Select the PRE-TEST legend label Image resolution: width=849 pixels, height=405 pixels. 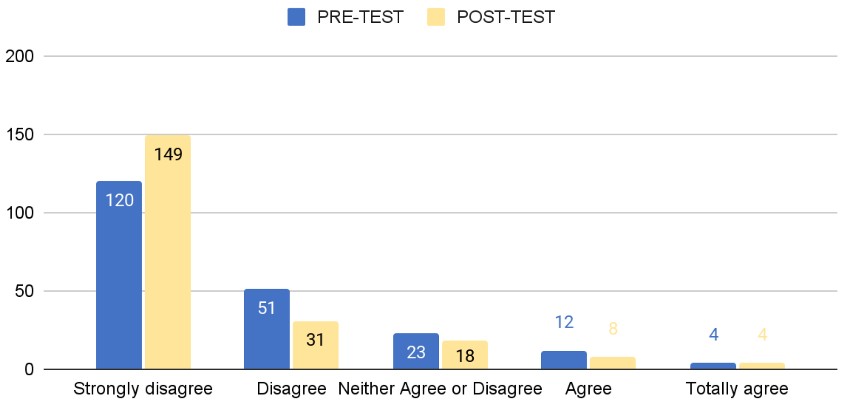(360, 17)
